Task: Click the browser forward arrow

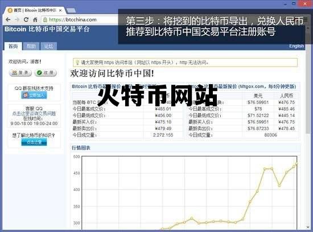Action: [x=17, y=19]
